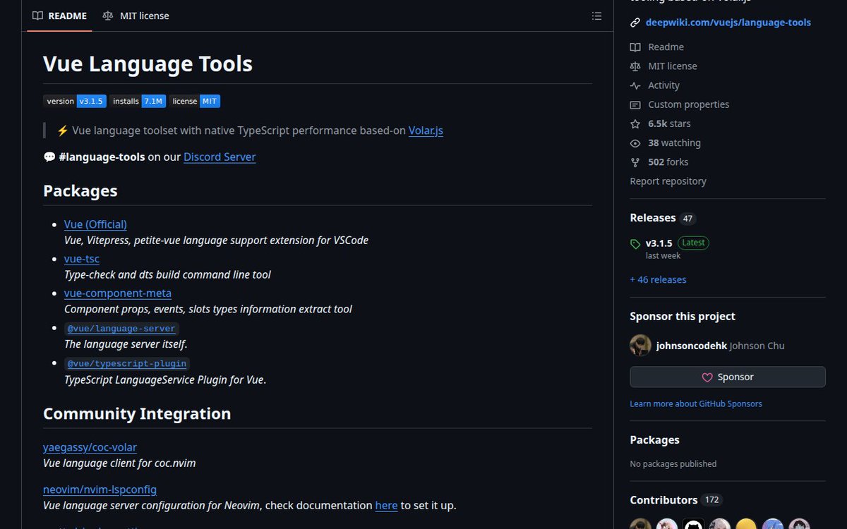Click the book icon next to Readme
847x529 pixels.
[635, 47]
